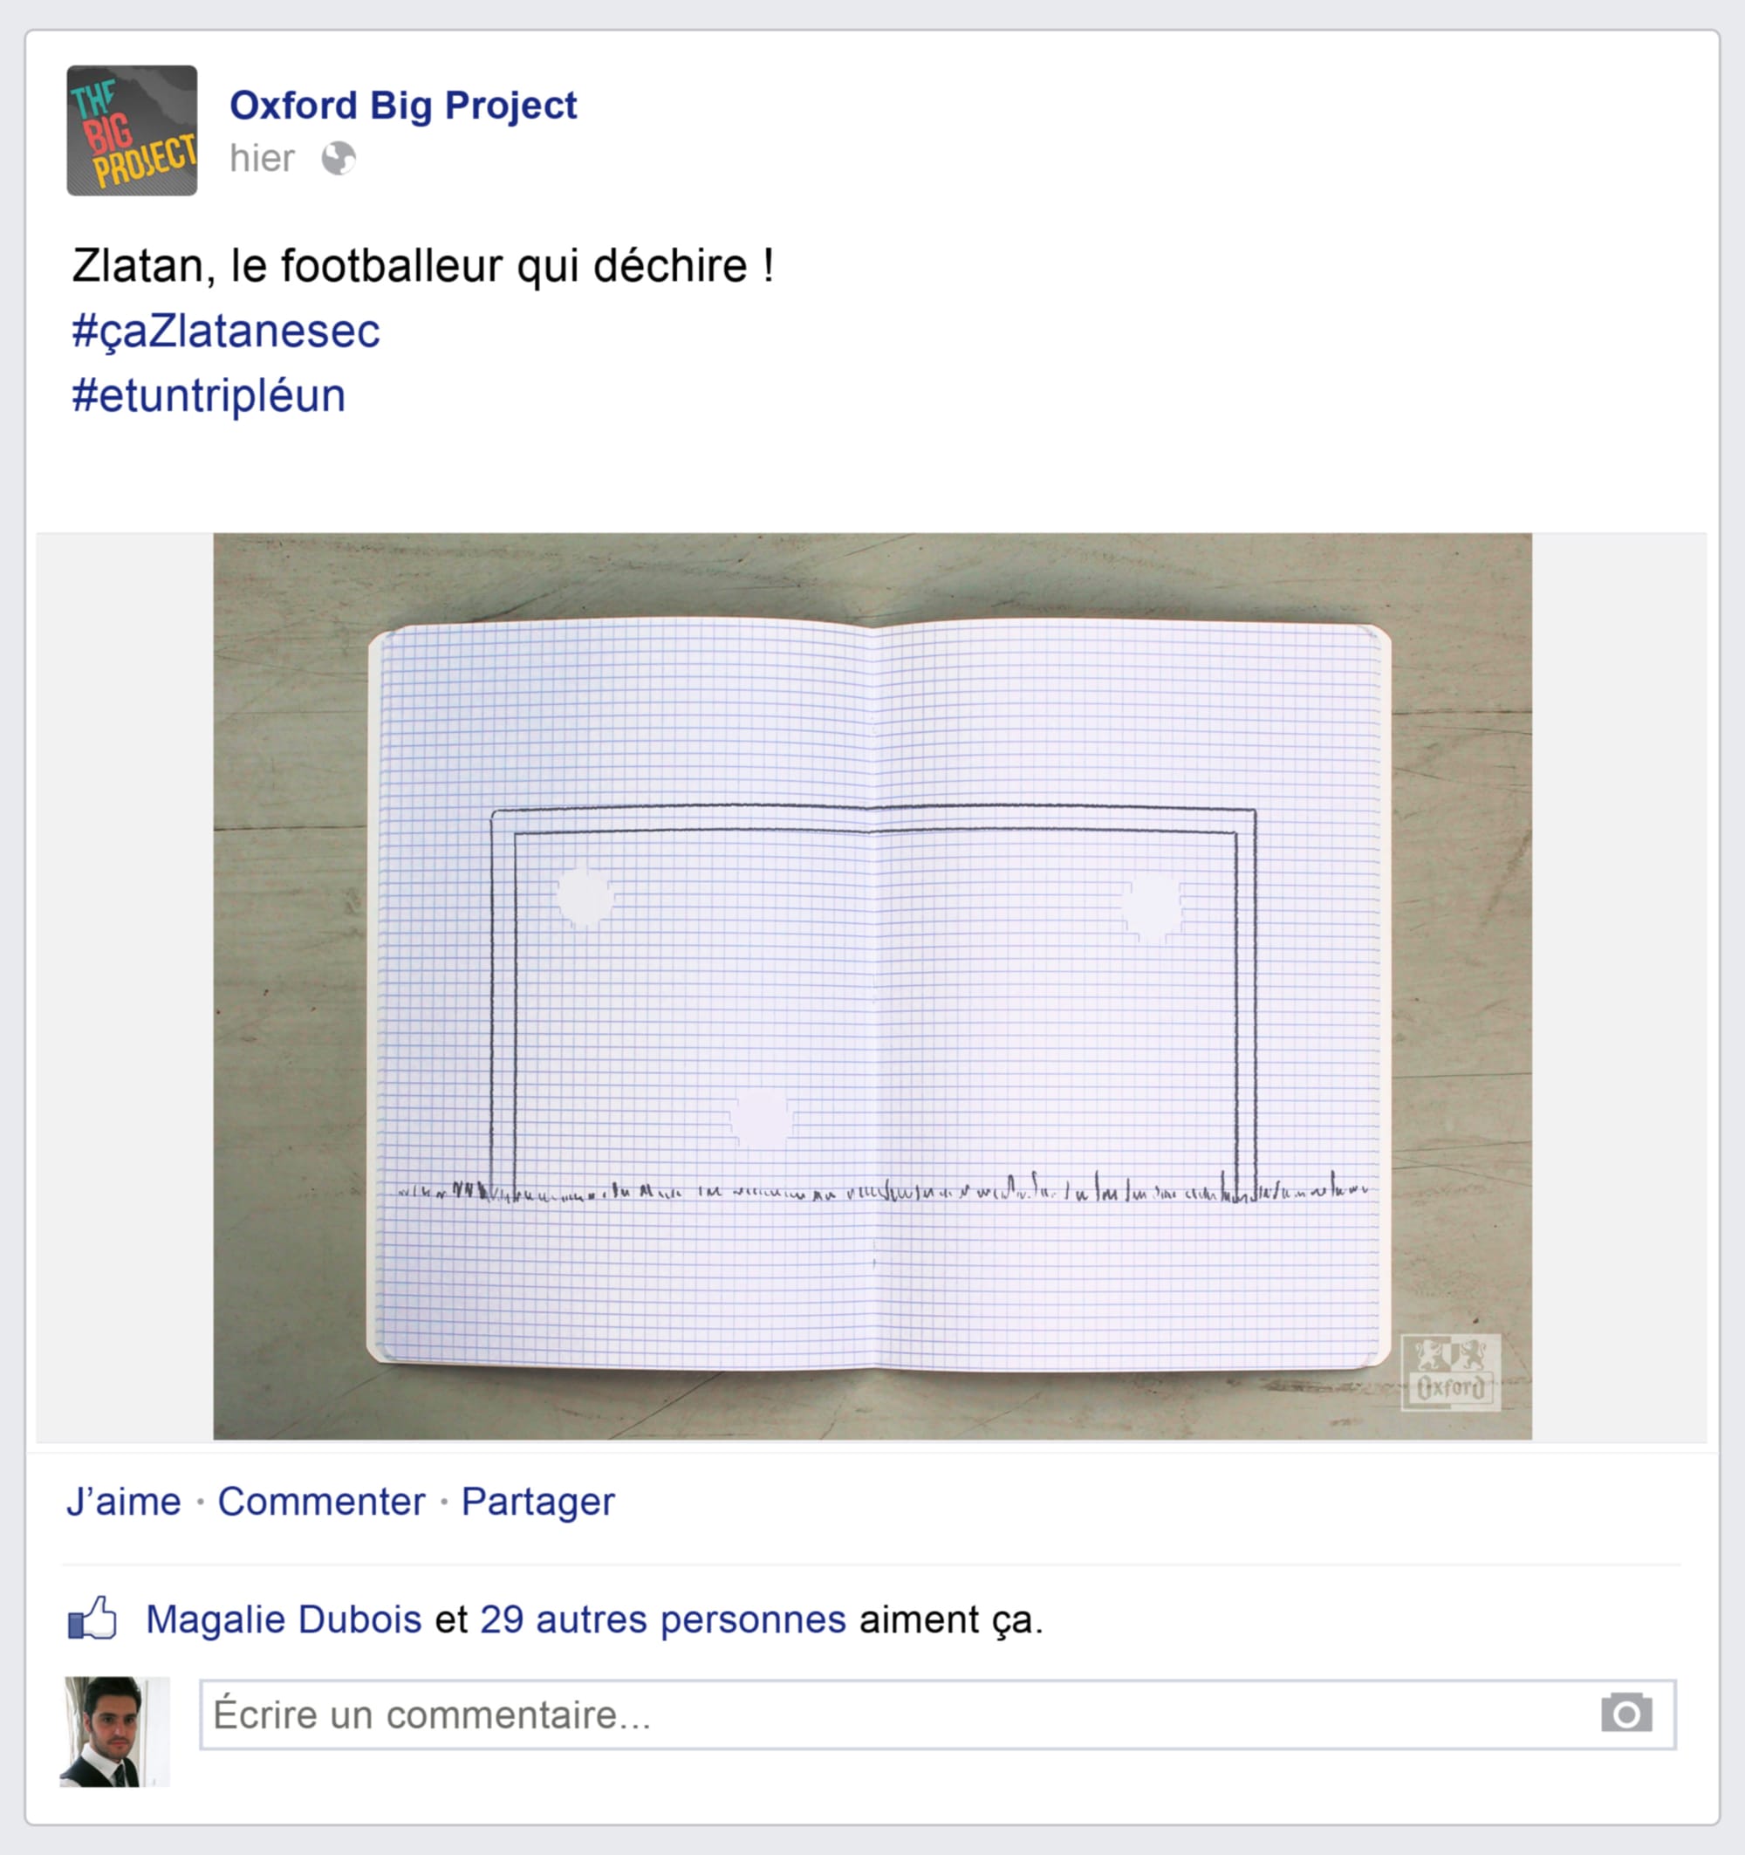Open the notebook goal drawing photo
This screenshot has width=1745, height=1855.
pos(872,986)
